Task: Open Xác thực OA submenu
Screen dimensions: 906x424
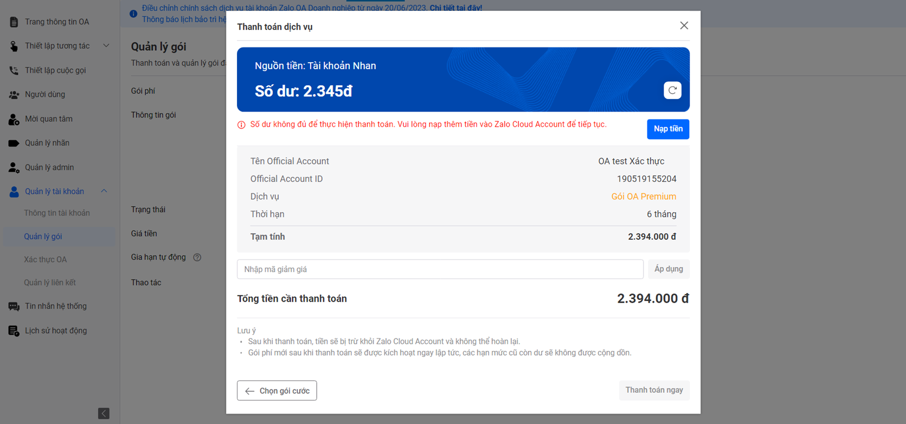Action: coord(46,259)
